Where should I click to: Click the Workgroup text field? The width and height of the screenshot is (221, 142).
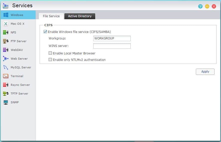tap(112, 38)
